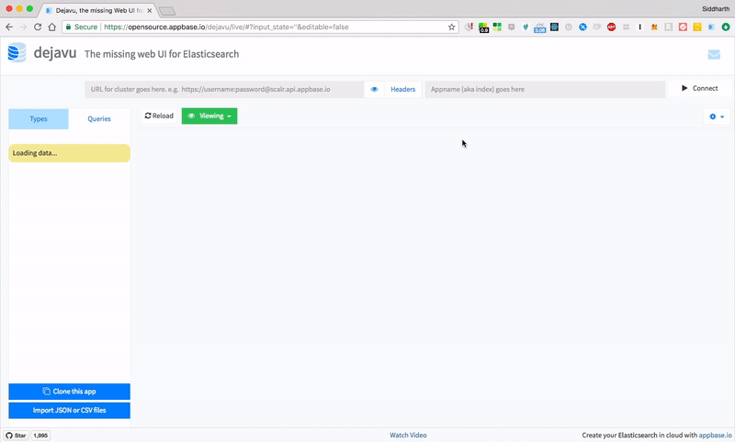Screen dimensions: 735x442
Task: Refresh the browser page
Action: click(x=38, y=28)
